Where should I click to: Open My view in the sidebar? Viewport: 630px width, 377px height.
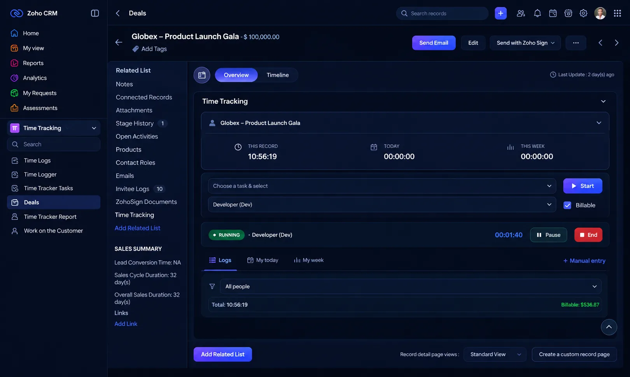[x=33, y=48]
